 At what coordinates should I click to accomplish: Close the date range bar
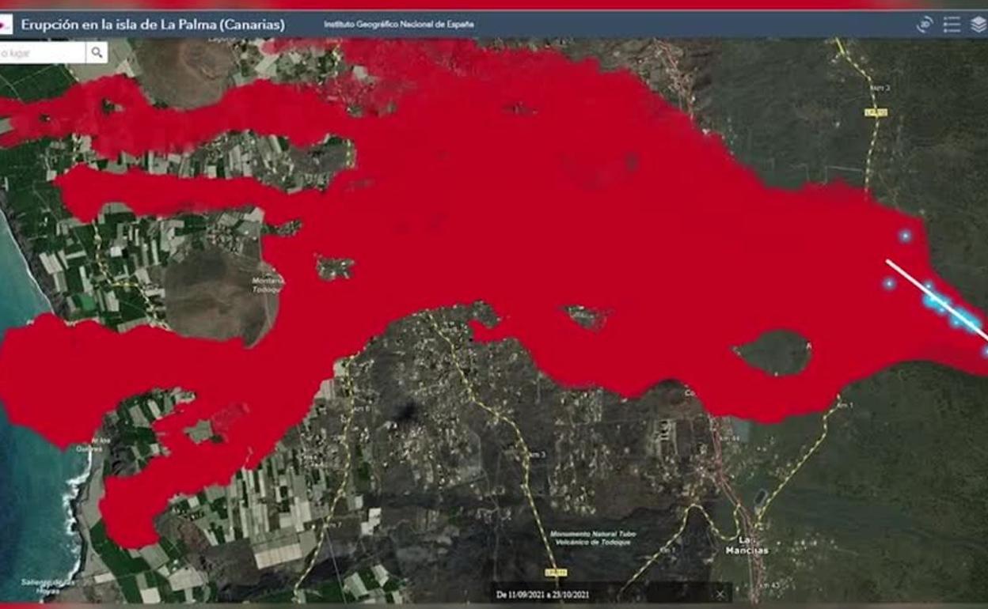(x=720, y=594)
